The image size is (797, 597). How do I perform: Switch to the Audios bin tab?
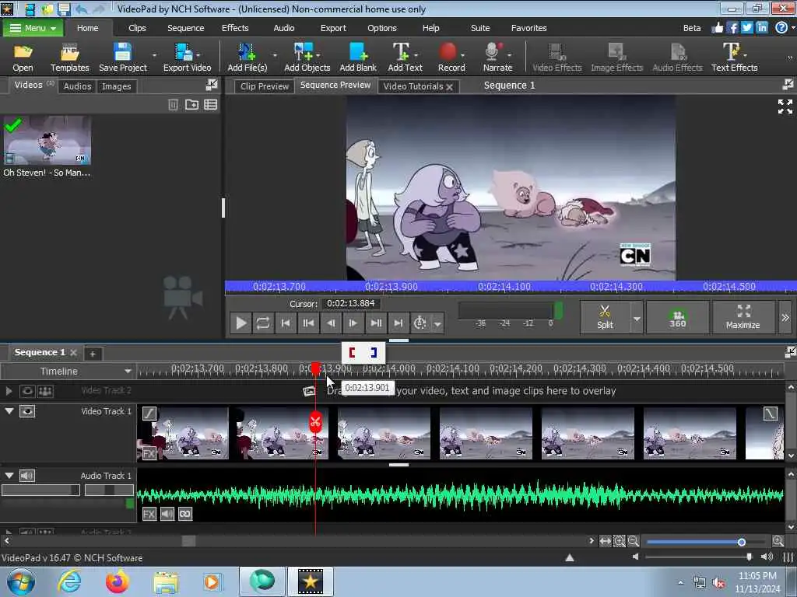pos(77,86)
